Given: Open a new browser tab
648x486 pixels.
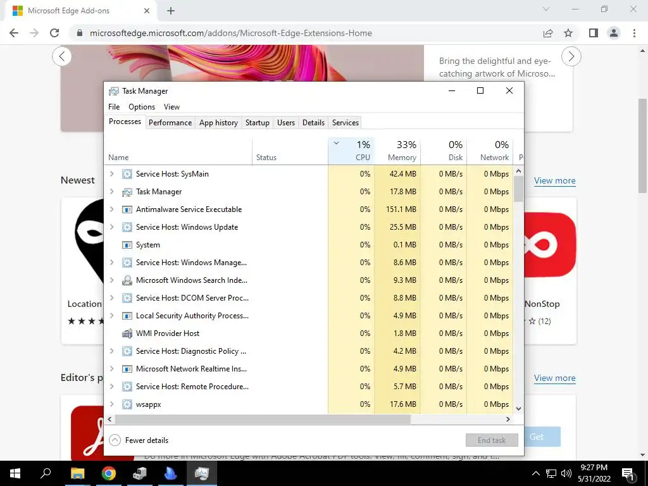Looking at the screenshot, I should pos(171,11).
